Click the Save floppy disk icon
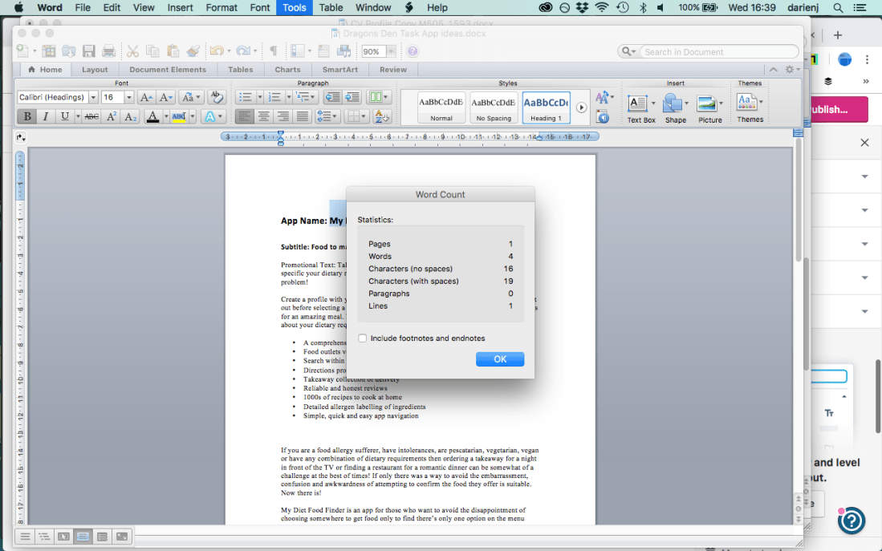This screenshot has width=882, height=551. tap(89, 51)
